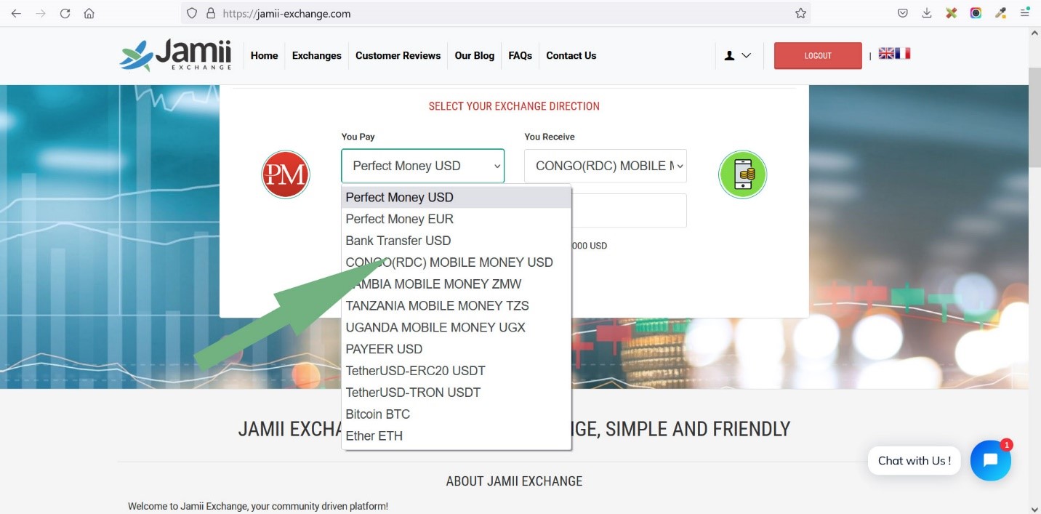
Task: Expand the user account menu
Action: [737, 55]
